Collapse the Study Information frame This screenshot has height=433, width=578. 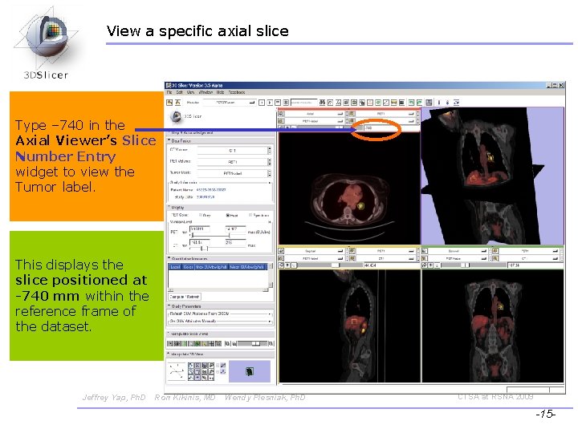(x=270, y=183)
